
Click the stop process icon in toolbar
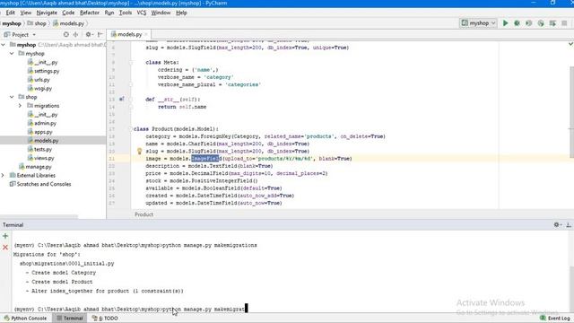564,23
